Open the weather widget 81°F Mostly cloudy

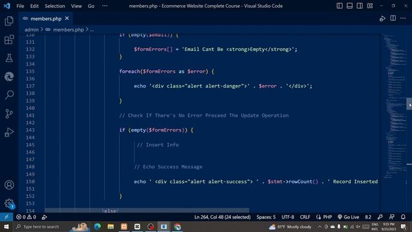coord(290,226)
